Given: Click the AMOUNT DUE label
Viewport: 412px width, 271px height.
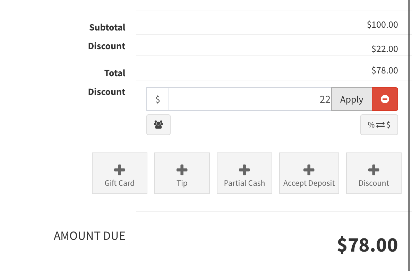Looking at the screenshot, I should pyautogui.click(x=89, y=236).
